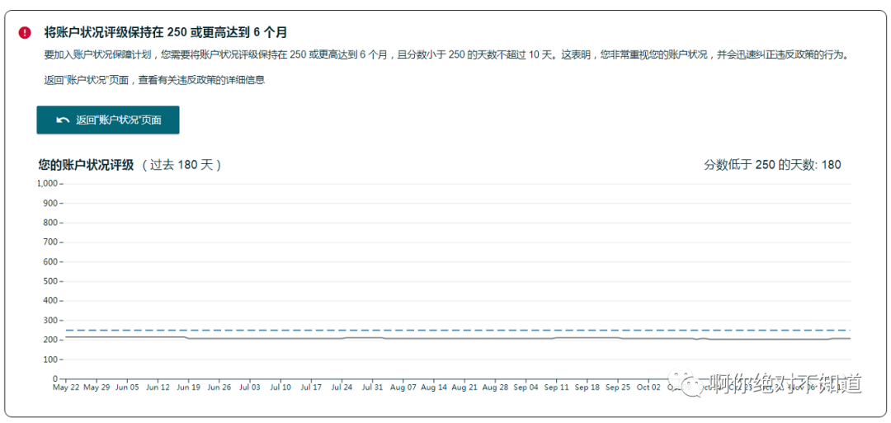This screenshot has height=423, width=891.
Task: Click the 600 y-axis label
Action: (x=51, y=261)
